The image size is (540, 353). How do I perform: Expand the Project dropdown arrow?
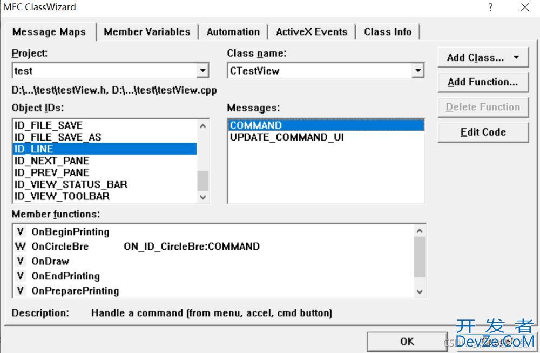click(203, 71)
